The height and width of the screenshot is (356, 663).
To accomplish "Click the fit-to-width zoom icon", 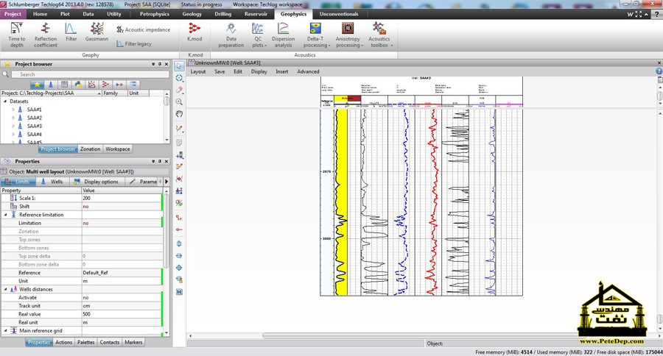I will pyautogui.click(x=179, y=256).
